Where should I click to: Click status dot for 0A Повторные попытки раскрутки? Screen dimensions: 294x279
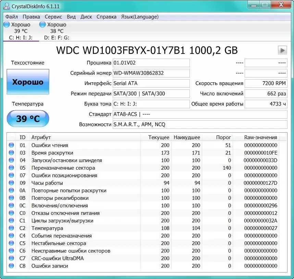coord(11,190)
